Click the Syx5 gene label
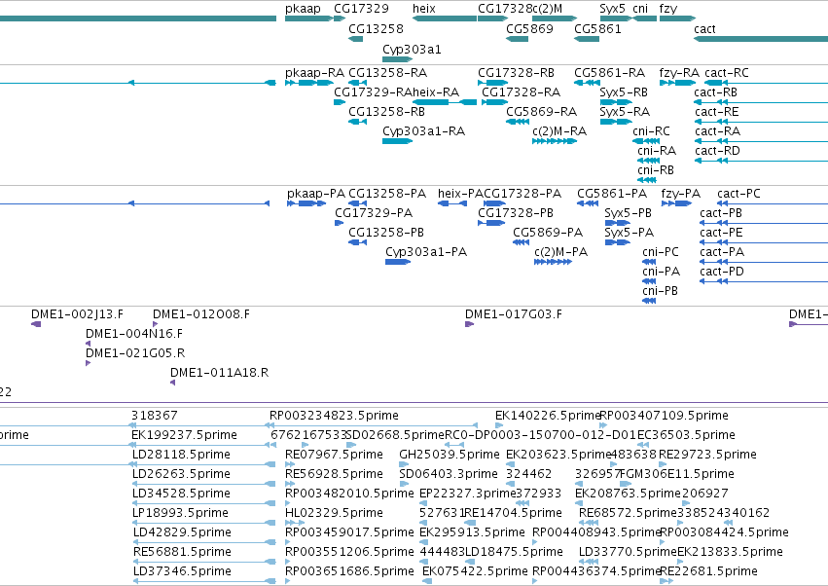The image size is (828, 586). 613,9
